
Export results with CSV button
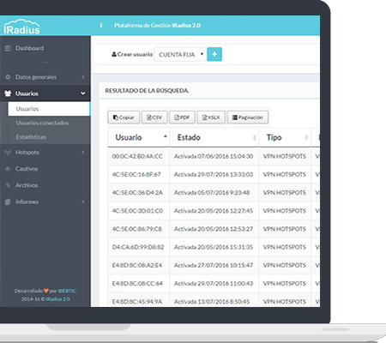coord(154,117)
